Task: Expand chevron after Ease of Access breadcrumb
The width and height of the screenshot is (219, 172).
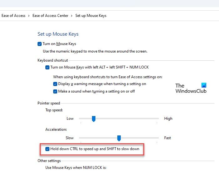Action: (x=29, y=16)
